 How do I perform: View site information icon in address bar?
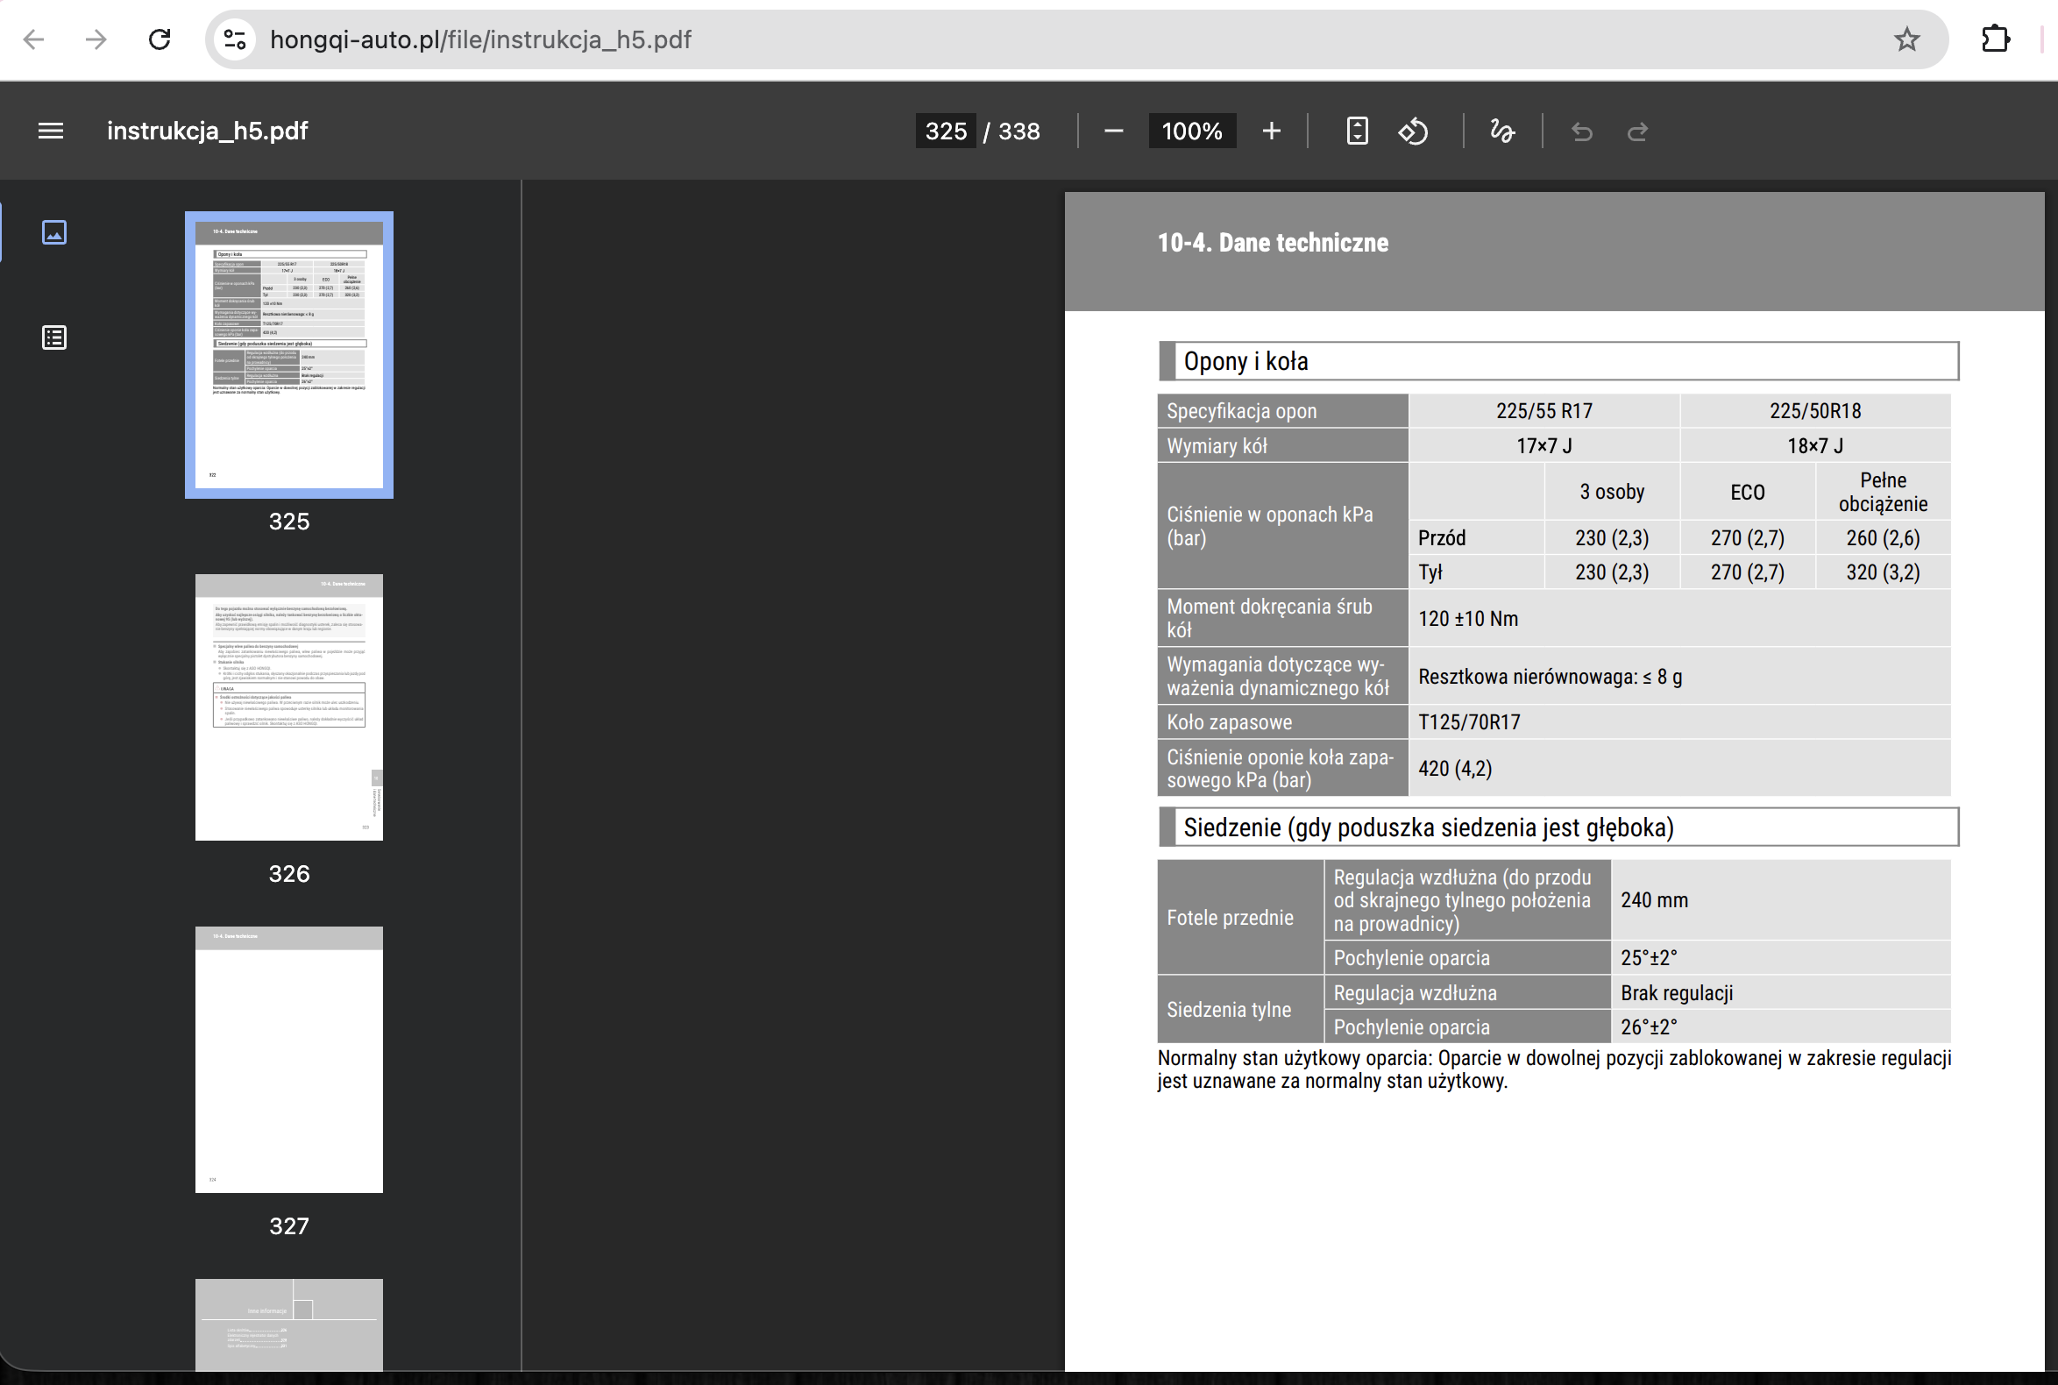point(235,39)
